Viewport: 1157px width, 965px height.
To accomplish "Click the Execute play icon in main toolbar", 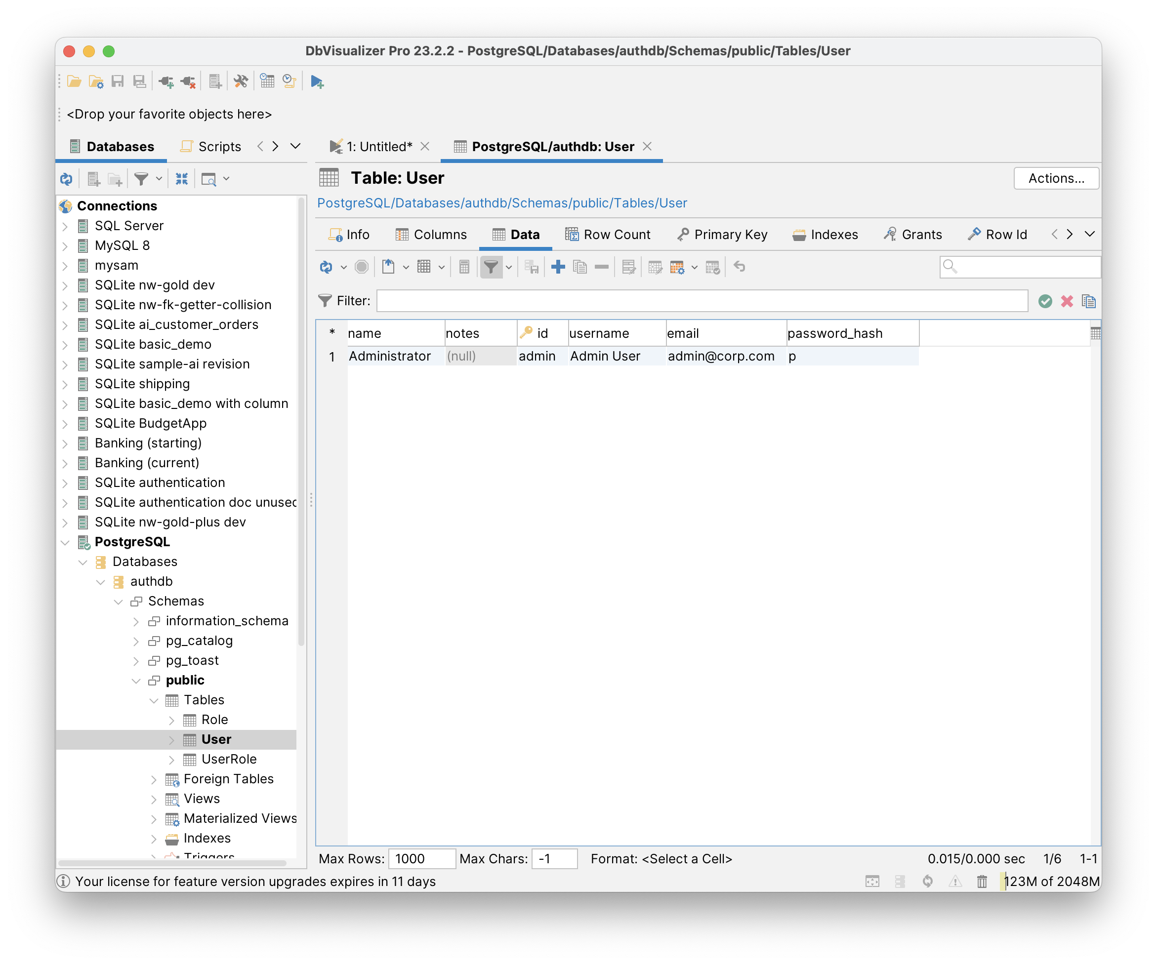I will (317, 82).
